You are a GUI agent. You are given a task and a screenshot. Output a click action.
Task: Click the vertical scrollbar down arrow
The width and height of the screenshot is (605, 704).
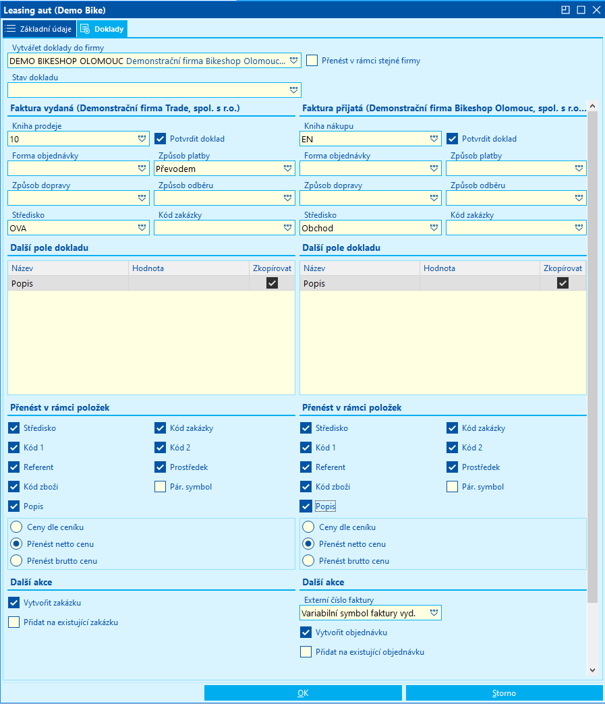pyautogui.click(x=592, y=670)
